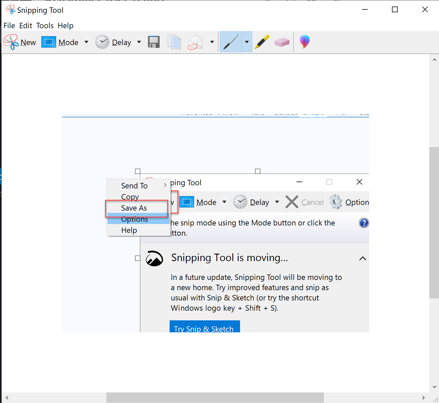
Task: Open the File menu
Action: point(9,26)
